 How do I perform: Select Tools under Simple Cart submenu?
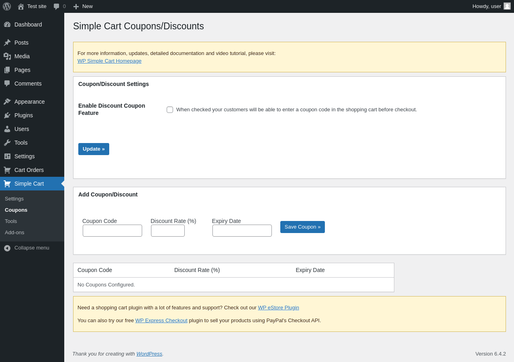[11, 221]
